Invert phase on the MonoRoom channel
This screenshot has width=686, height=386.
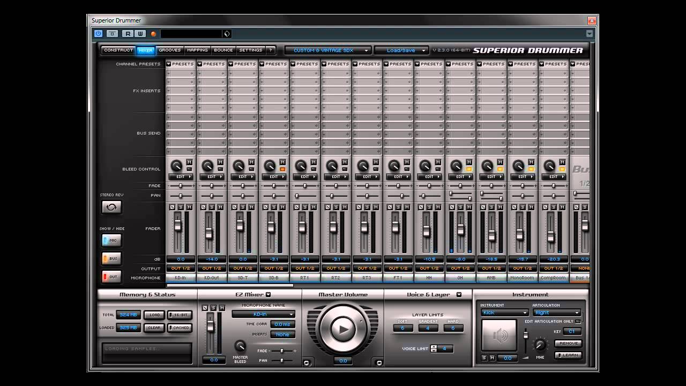tap(514, 207)
